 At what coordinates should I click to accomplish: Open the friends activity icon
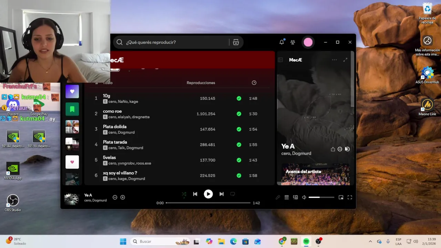click(x=293, y=42)
